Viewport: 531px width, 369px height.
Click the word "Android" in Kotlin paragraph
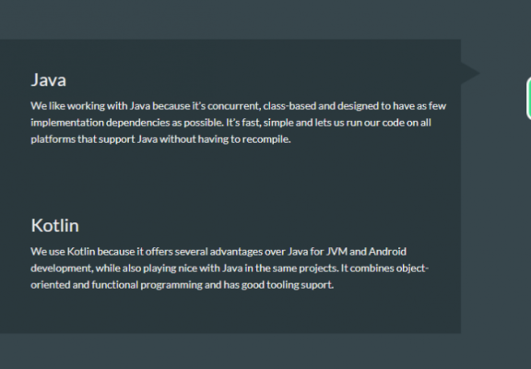click(387, 252)
